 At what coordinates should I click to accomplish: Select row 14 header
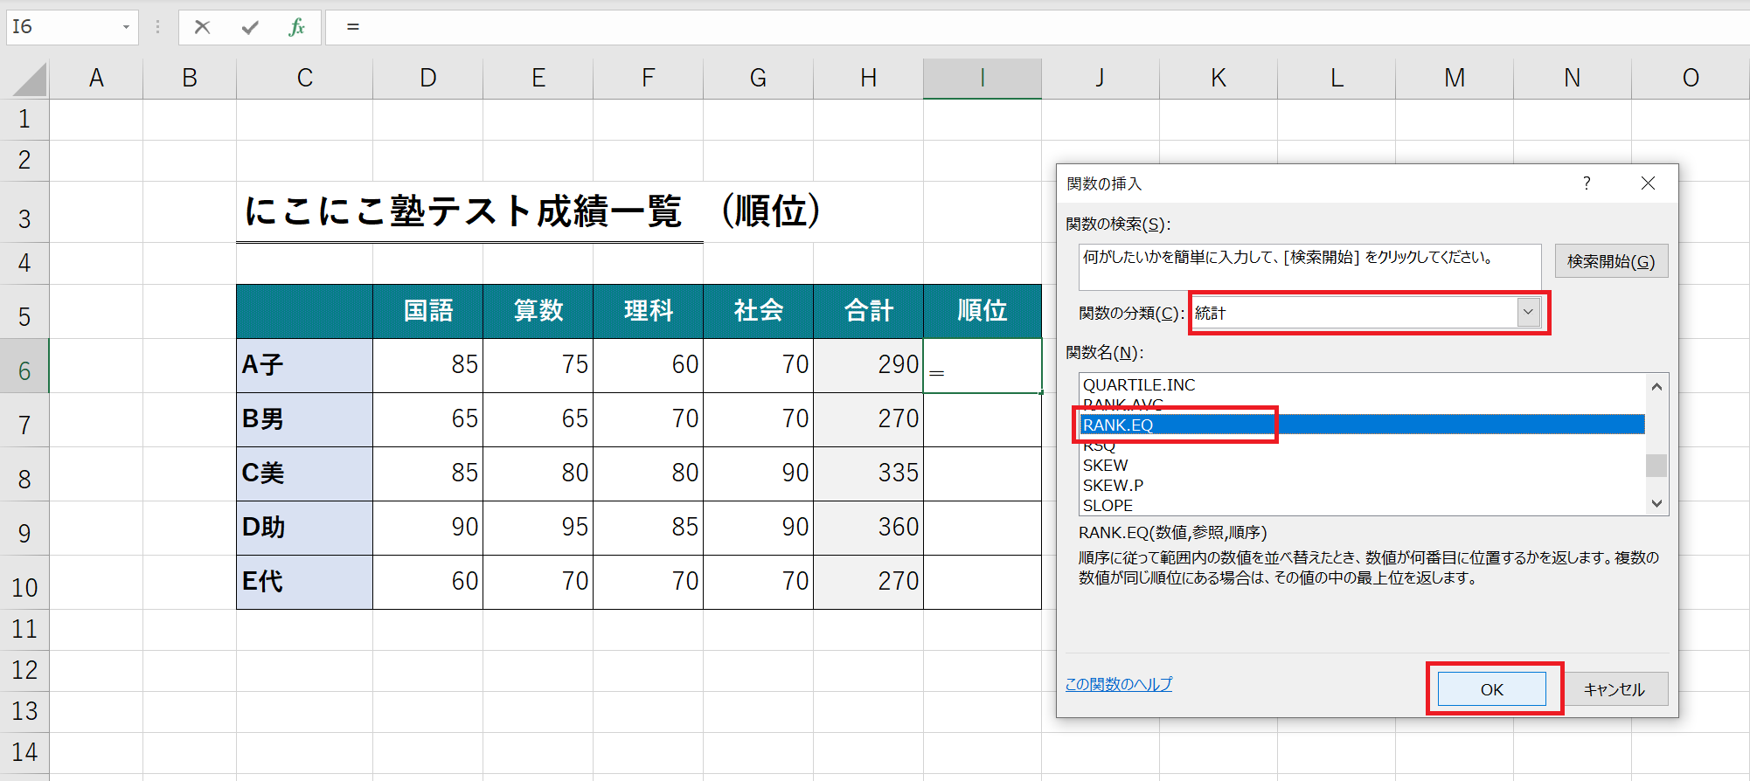coord(24,752)
